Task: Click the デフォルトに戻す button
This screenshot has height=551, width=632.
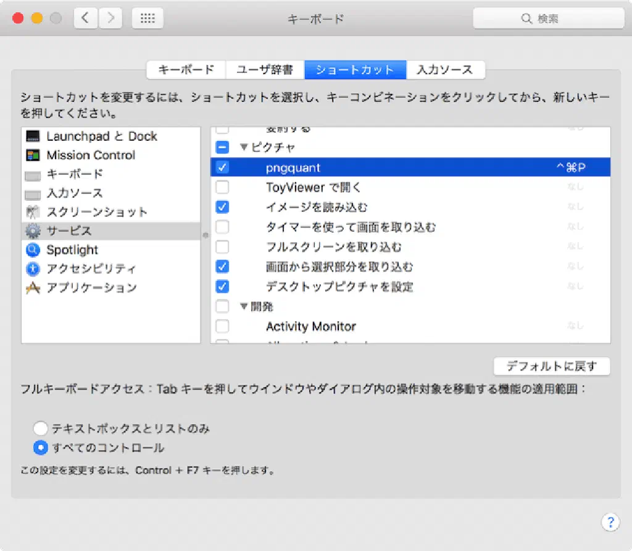Action: [x=552, y=366]
